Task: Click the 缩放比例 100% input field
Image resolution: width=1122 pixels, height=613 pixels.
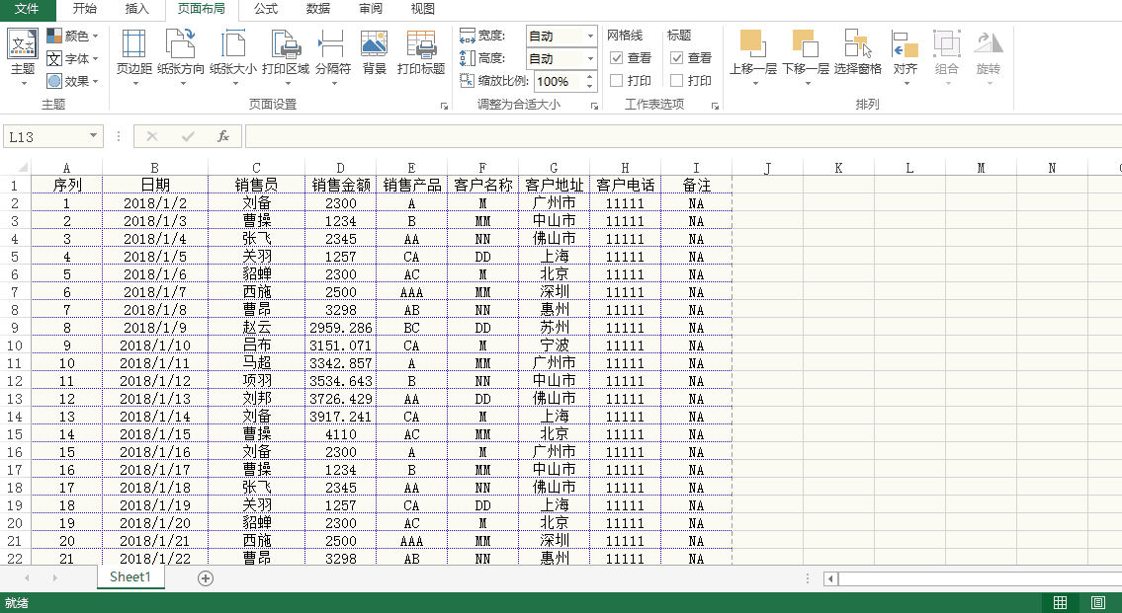Action: click(x=559, y=82)
